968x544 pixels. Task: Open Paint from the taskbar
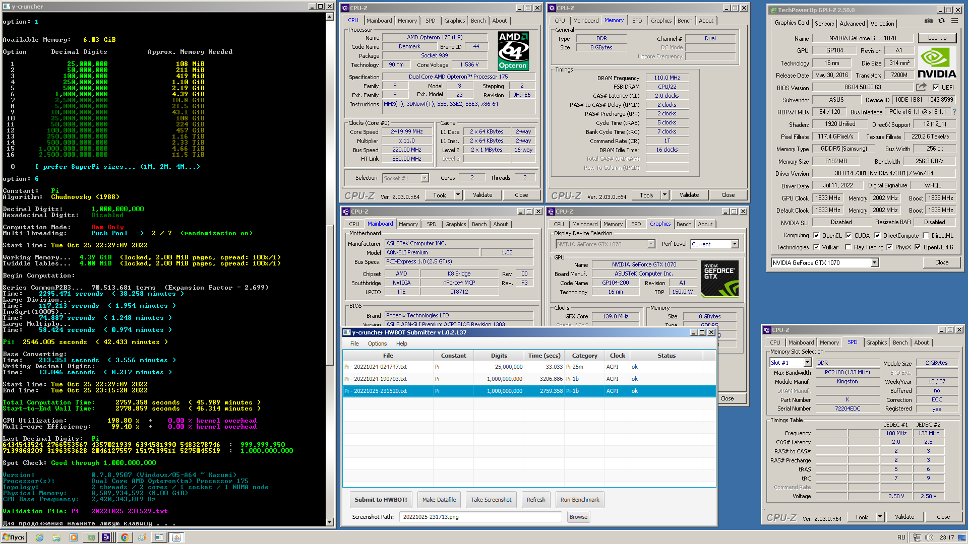pyautogui.click(x=142, y=537)
